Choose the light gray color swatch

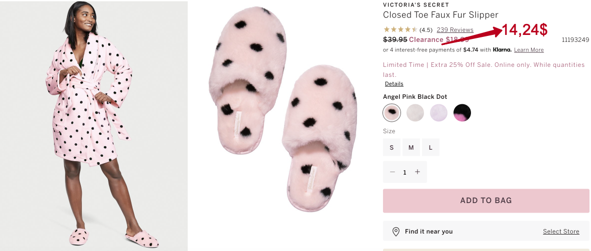coord(415,113)
